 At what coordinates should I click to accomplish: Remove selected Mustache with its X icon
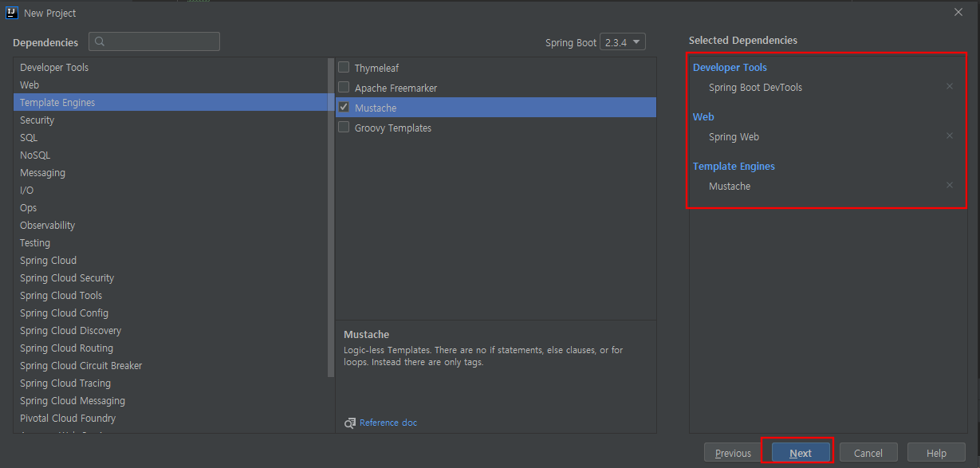[949, 186]
